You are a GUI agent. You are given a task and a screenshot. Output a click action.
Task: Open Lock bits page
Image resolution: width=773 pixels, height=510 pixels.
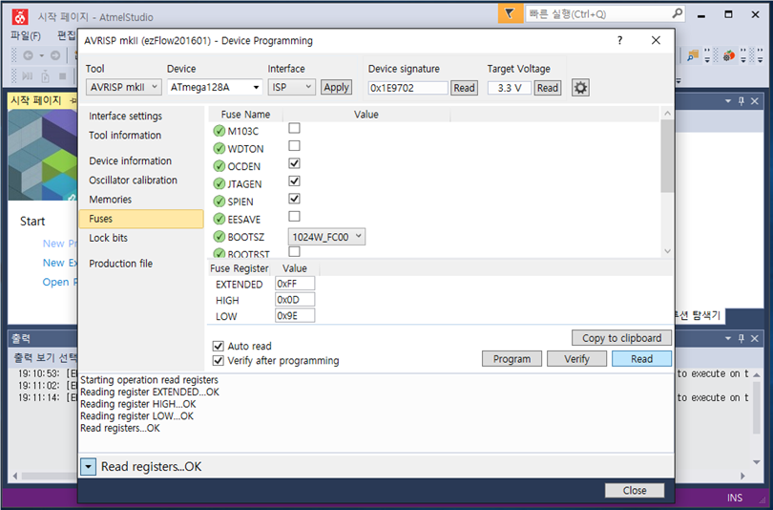(x=108, y=238)
